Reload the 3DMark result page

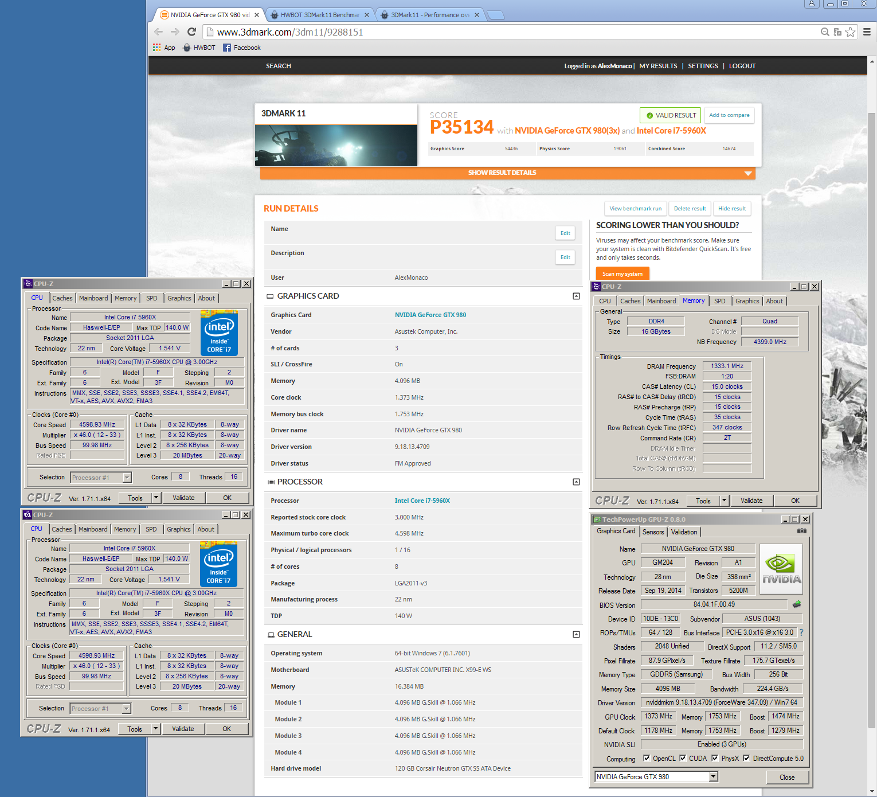(x=192, y=32)
